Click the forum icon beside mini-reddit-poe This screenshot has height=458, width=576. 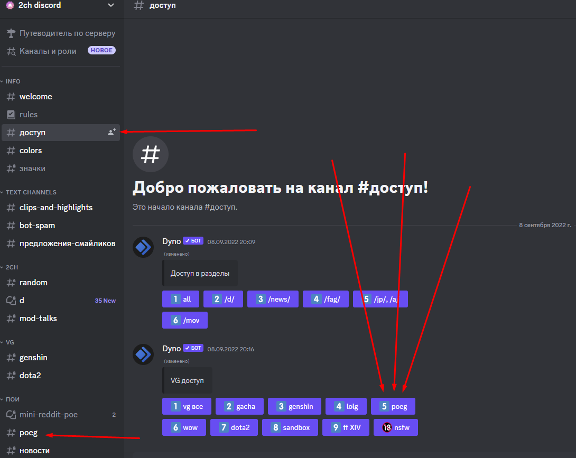[11, 415]
